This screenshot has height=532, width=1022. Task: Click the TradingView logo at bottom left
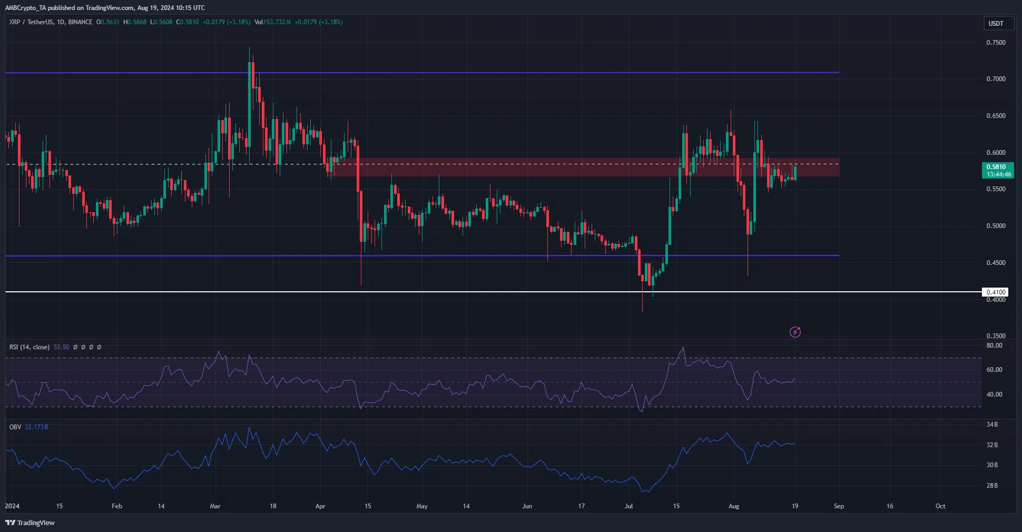pos(30,523)
